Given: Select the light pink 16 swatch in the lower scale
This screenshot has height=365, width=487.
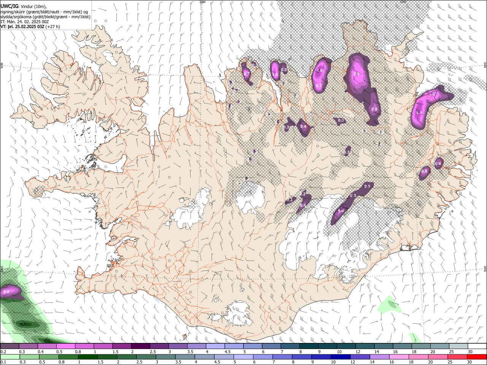Looking at the screenshot, I should tap(399, 357).
